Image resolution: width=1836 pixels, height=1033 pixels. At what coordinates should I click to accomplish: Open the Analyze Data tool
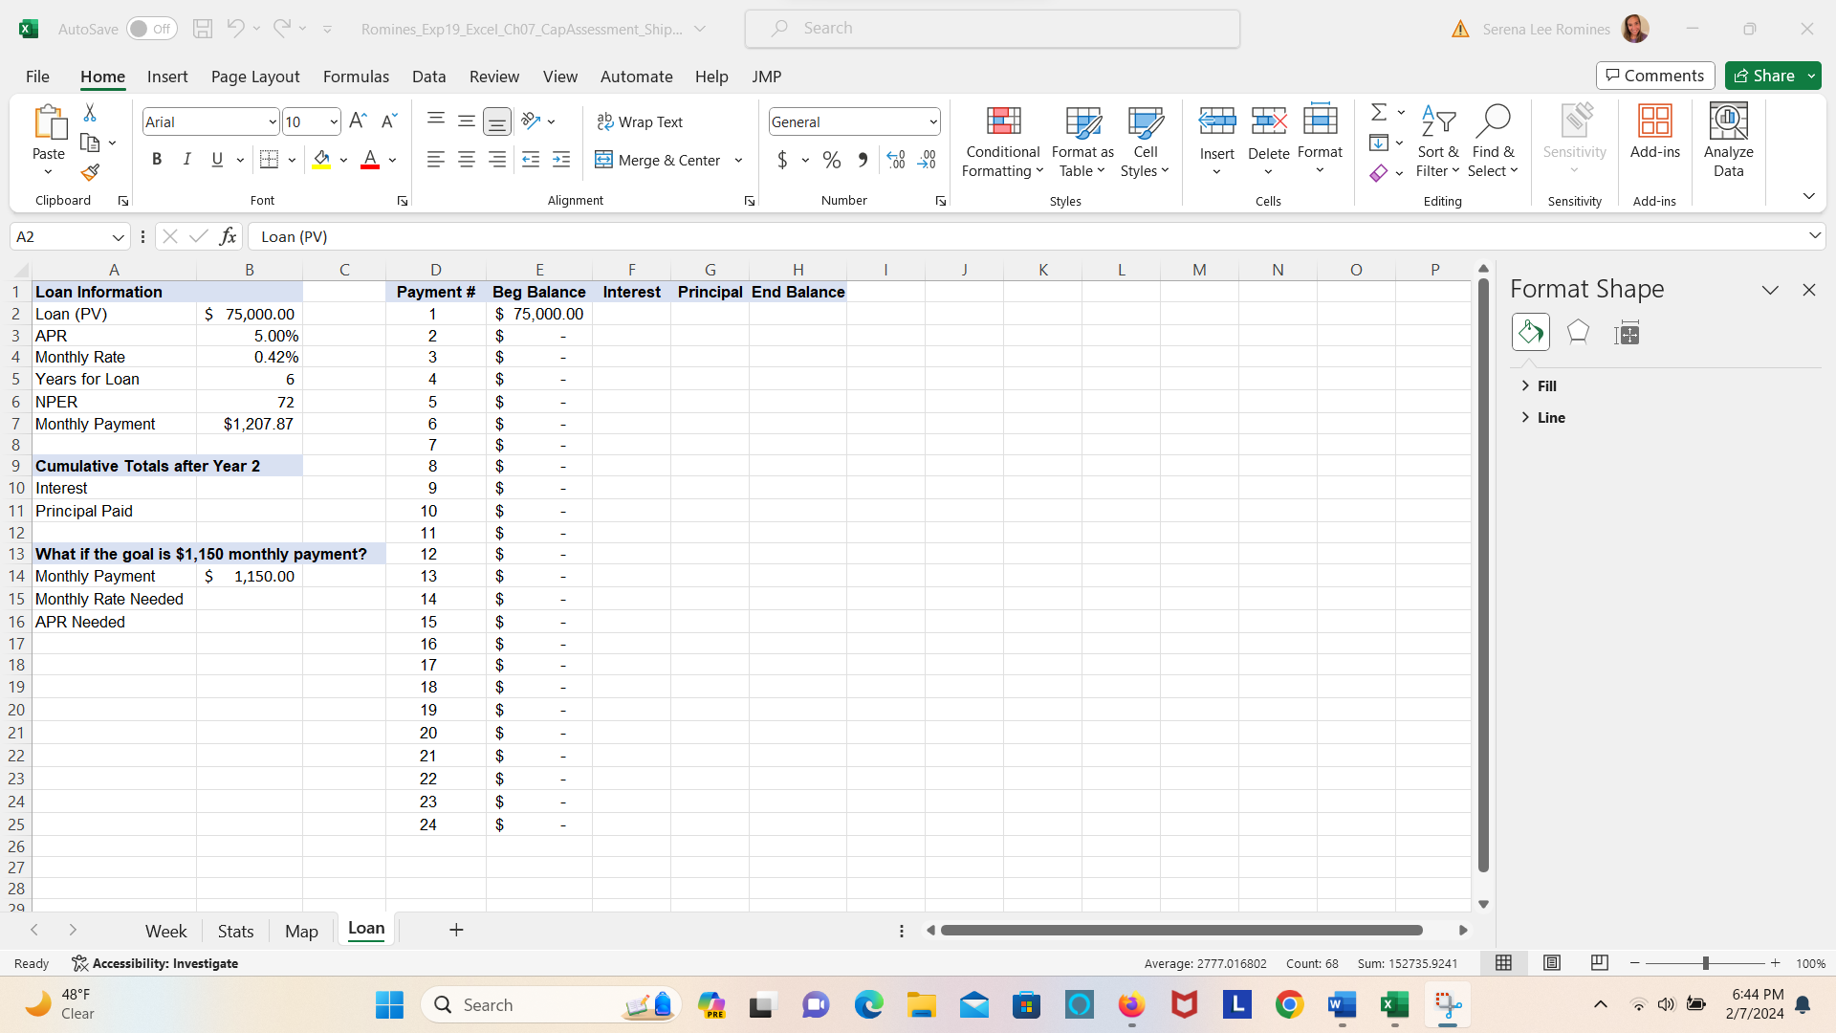point(1728,142)
